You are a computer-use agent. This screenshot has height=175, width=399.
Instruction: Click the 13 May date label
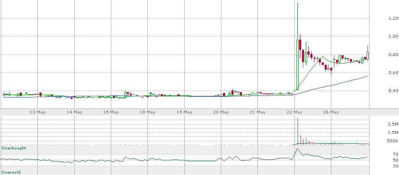(37, 112)
